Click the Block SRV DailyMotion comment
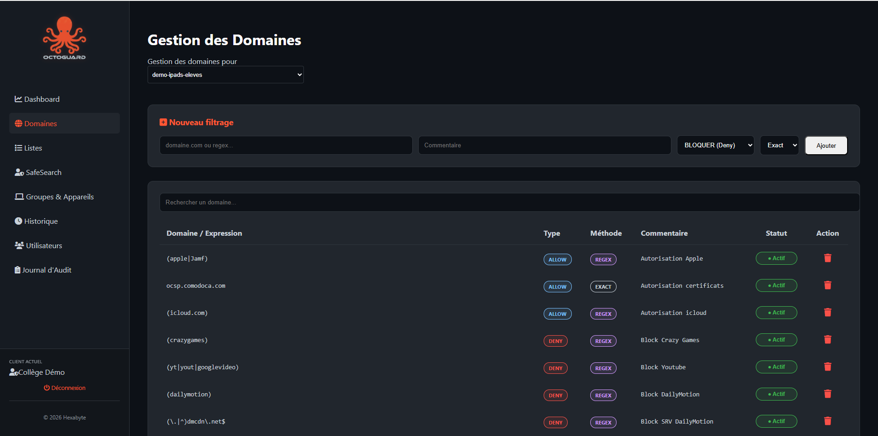878x436 pixels. point(677,422)
